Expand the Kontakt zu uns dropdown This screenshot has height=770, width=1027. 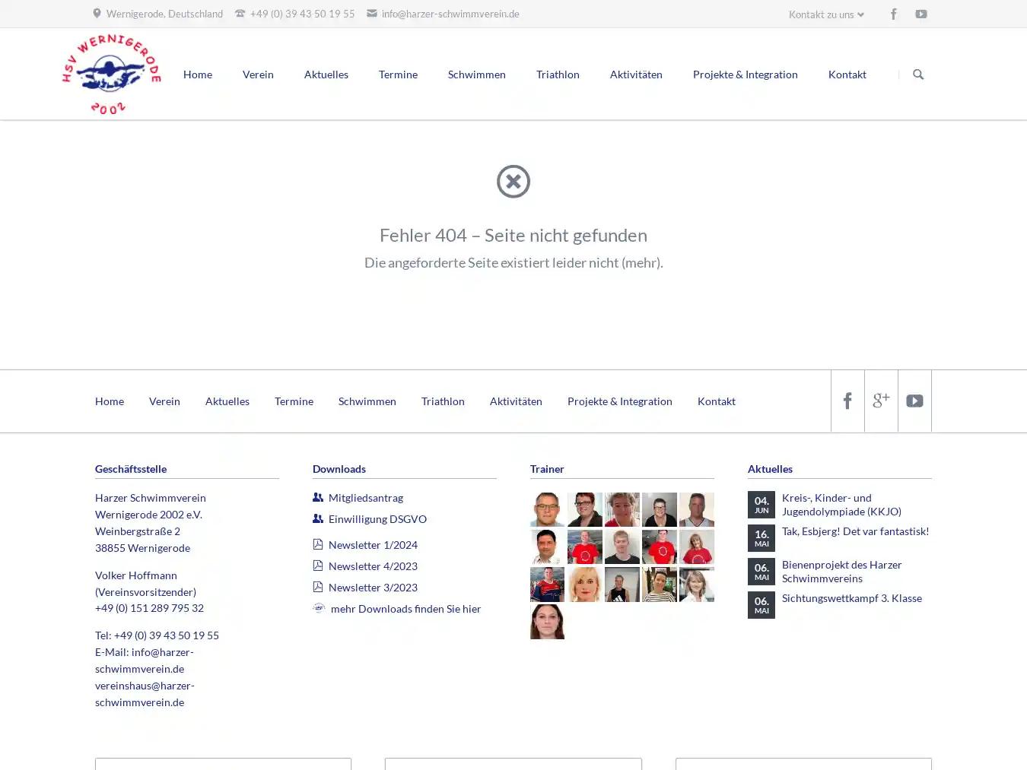tap(825, 14)
